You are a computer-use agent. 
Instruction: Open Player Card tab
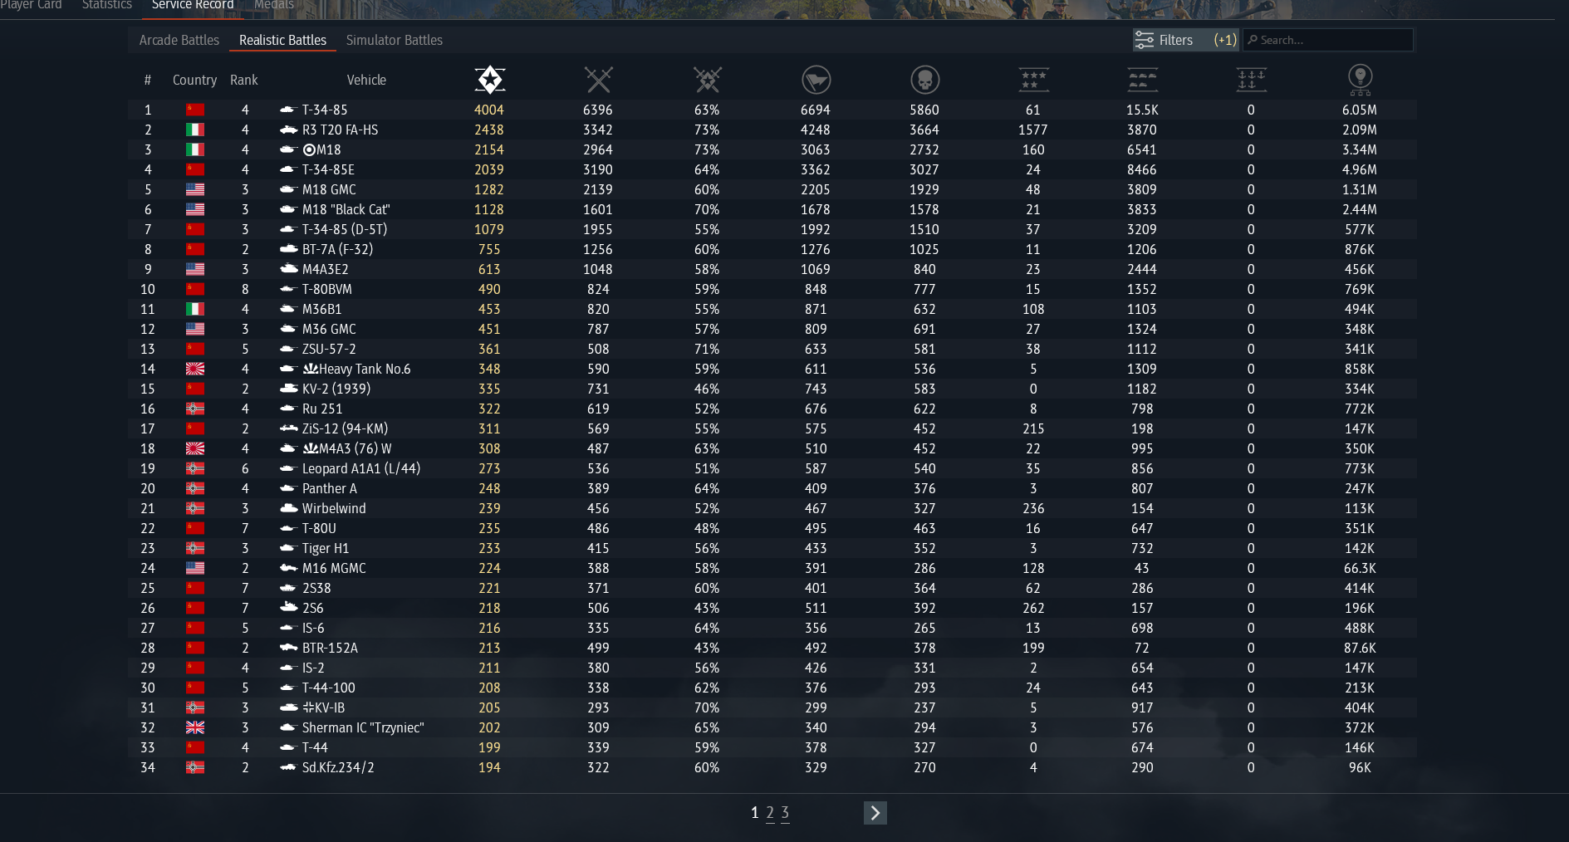point(32,5)
